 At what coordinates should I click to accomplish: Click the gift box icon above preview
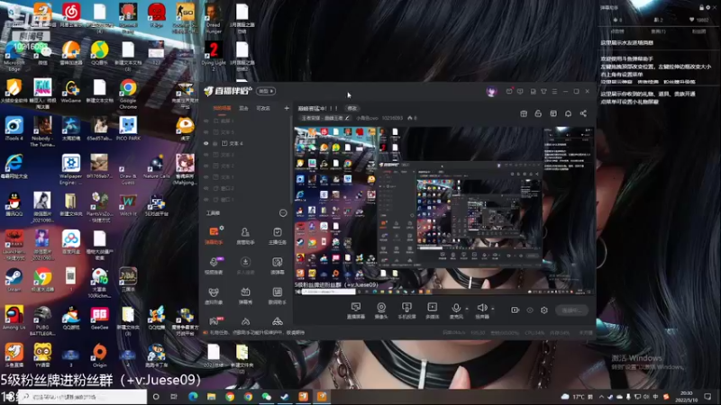coord(524,113)
